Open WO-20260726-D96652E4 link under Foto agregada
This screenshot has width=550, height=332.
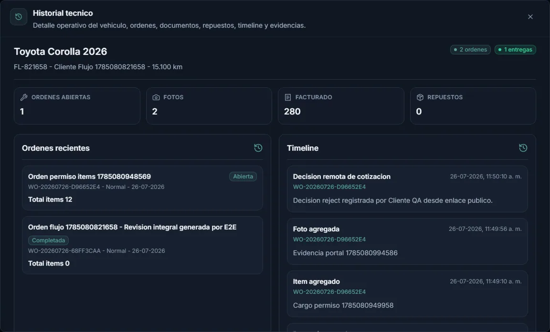pyautogui.click(x=329, y=239)
